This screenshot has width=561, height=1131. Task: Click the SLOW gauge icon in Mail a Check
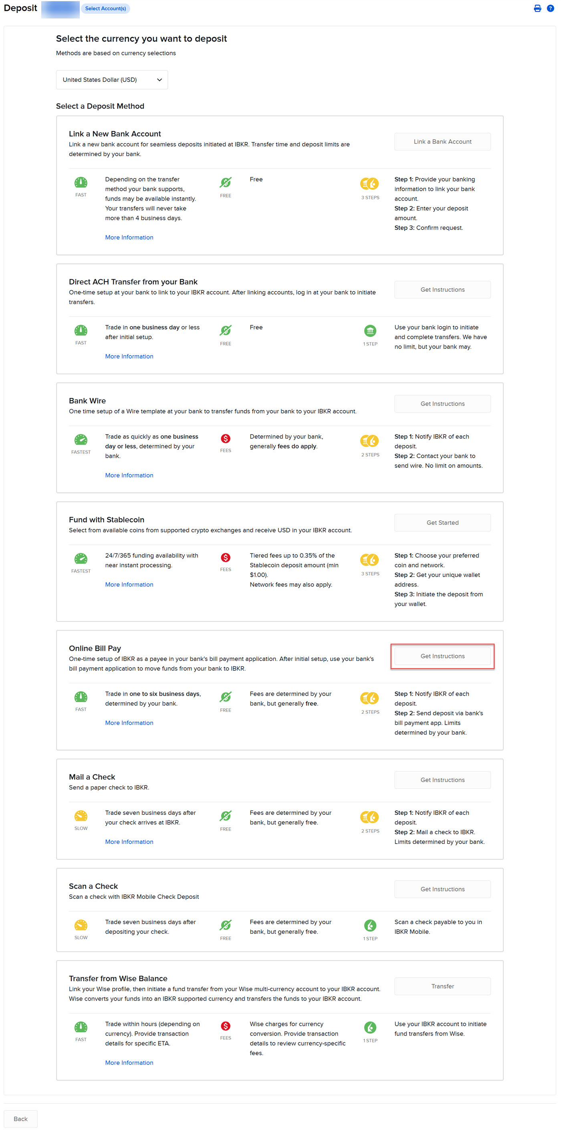(81, 815)
